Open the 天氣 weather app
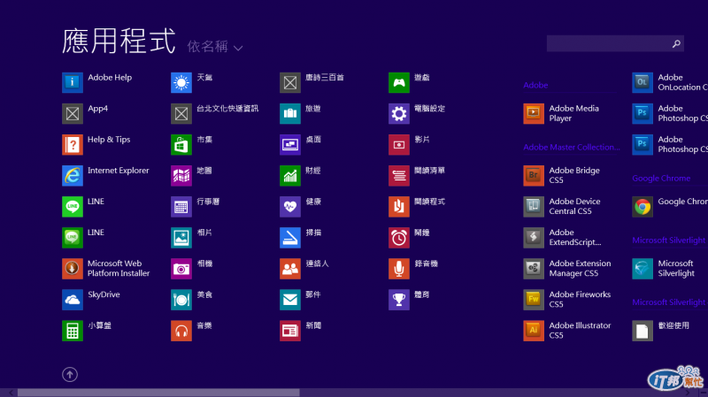This screenshot has width=708, height=397. 192,82
